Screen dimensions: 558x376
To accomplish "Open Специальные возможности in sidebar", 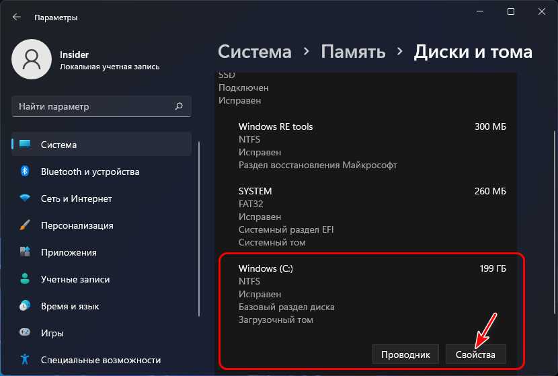I will pyautogui.click(x=101, y=360).
